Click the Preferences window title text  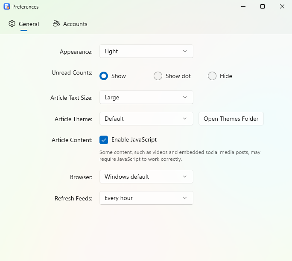point(26,7)
